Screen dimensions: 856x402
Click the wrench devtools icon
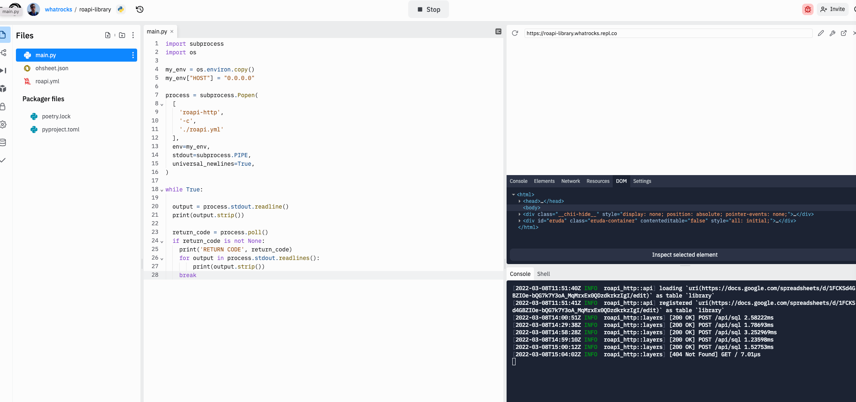pyautogui.click(x=832, y=33)
